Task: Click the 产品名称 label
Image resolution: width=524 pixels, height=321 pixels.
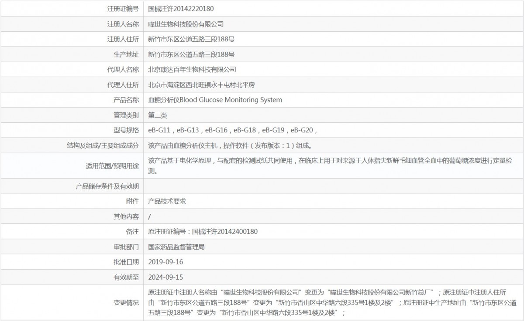Action: click(126, 100)
